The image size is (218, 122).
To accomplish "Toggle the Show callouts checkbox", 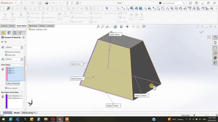I will (x=6, y=88).
